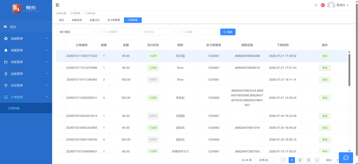
Task: Select checkbox for order 2026072117265177402
Action: [62, 56]
